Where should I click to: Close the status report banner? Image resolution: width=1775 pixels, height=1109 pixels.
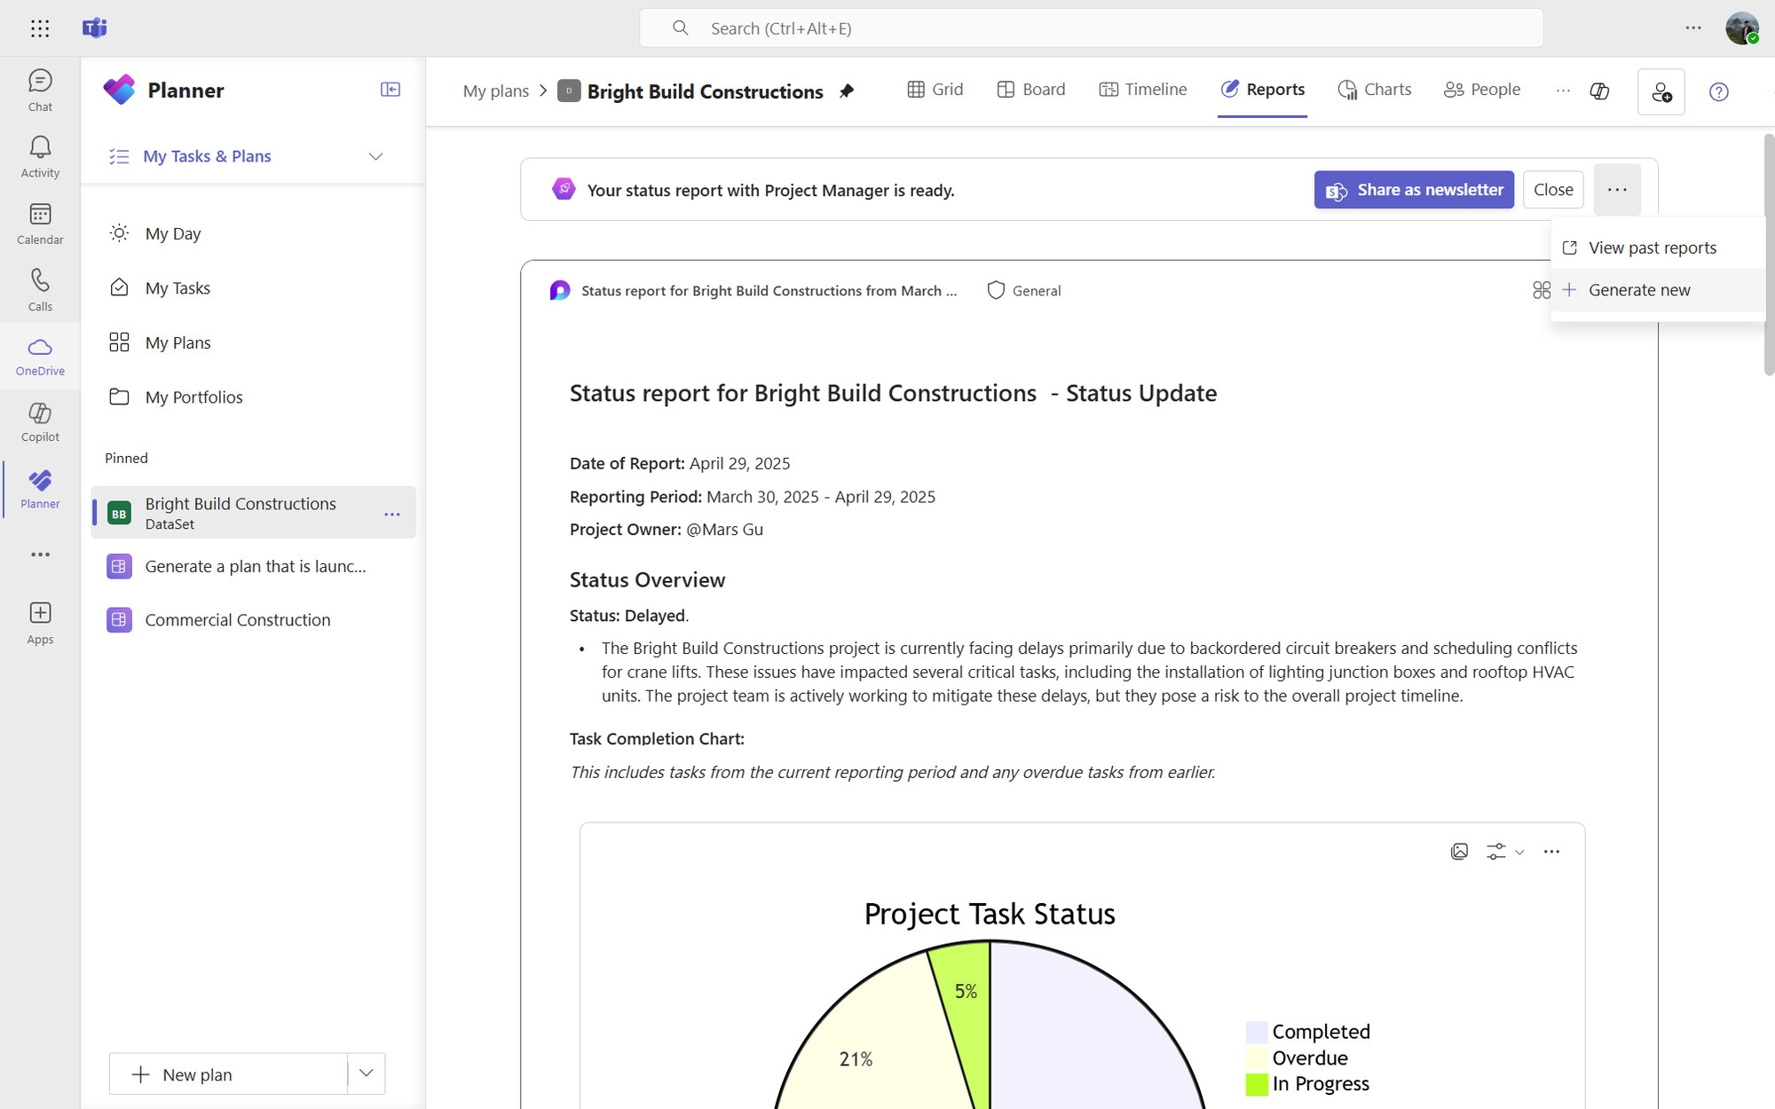1553,189
